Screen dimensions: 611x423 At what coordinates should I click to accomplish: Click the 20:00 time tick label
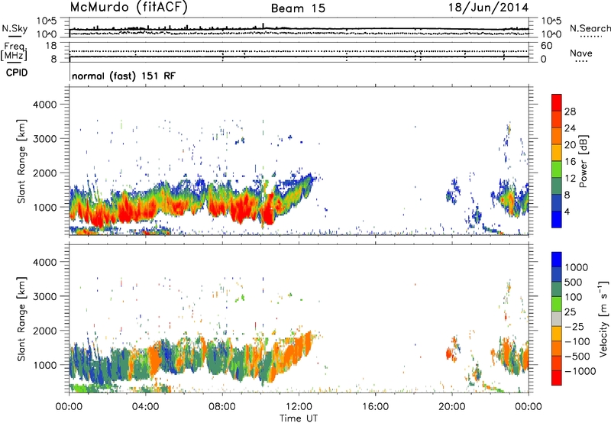(x=452, y=407)
